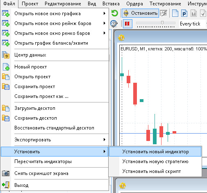This screenshot has width=207, height=193.
Task: Click the clock and wrench settings icon
Action: point(114,24)
